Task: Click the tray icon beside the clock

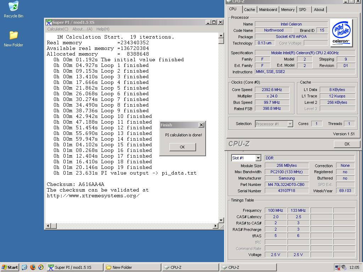Action: 344,267
